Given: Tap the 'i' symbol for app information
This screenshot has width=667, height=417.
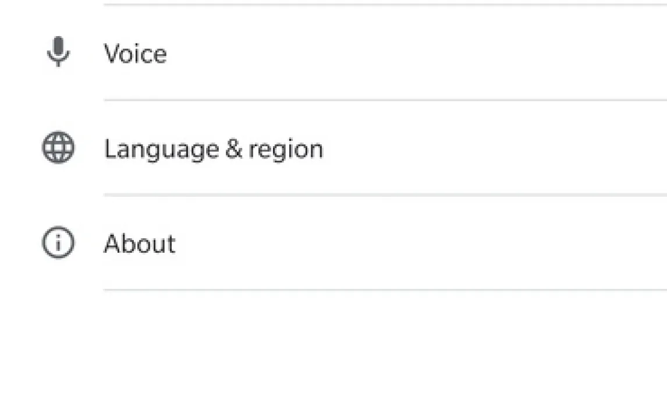Looking at the screenshot, I should click(58, 243).
